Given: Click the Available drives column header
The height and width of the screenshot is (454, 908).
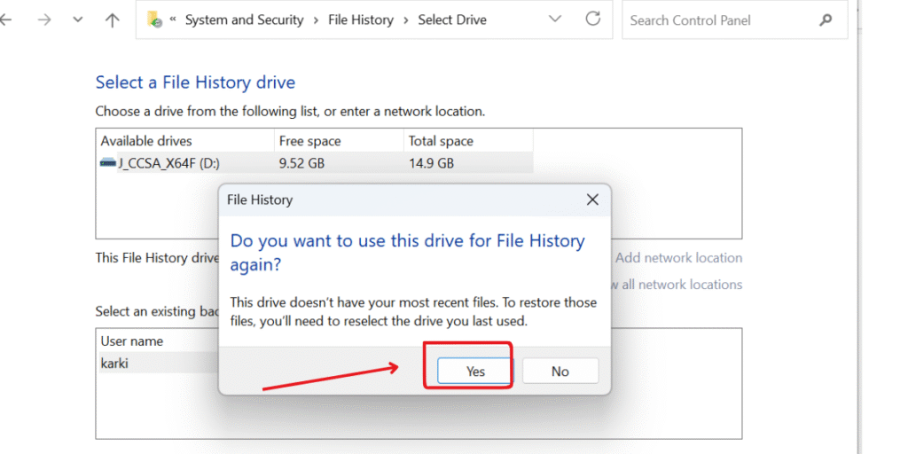Looking at the screenshot, I should (185, 141).
